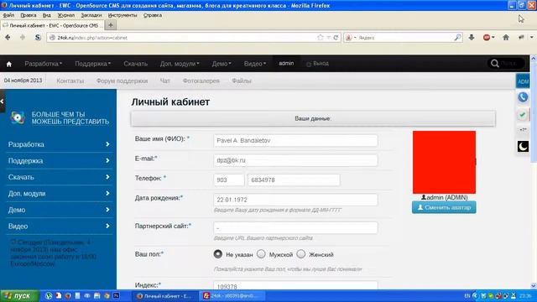Click the Firefox quick launch icon
The width and height of the screenshot is (537, 302).
68,295
